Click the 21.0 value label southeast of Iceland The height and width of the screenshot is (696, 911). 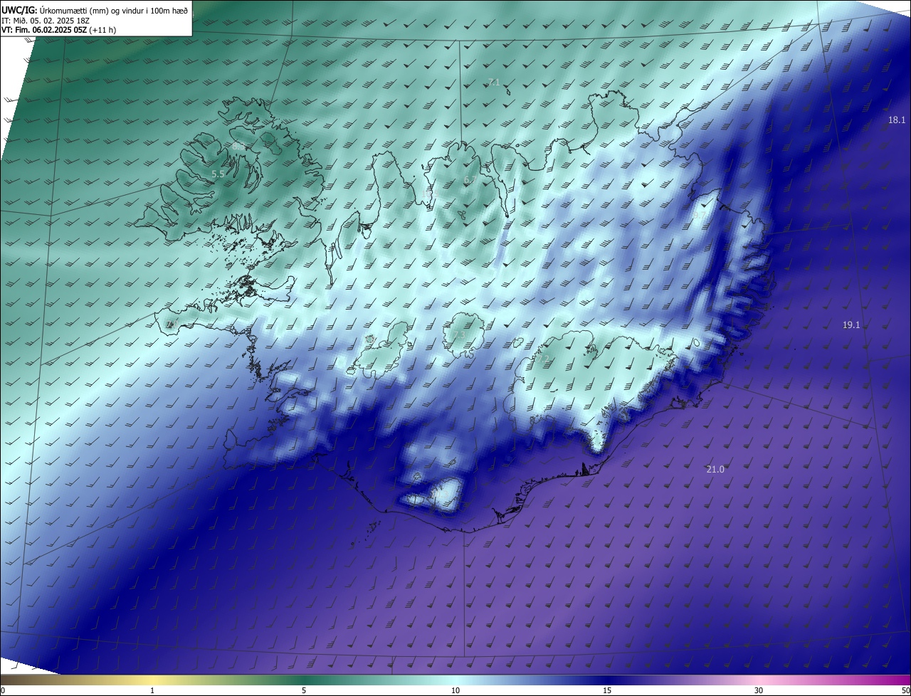[715, 470]
